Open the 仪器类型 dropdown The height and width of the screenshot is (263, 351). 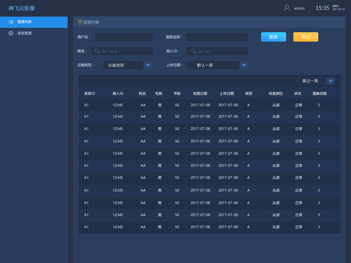127,65
